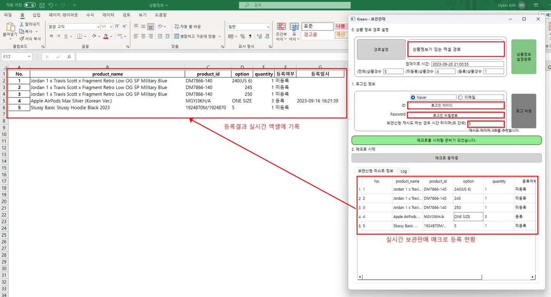Toggle italic 가 formatting in Excel
This screenshot has height=297, width=551.
coord(59,36)
